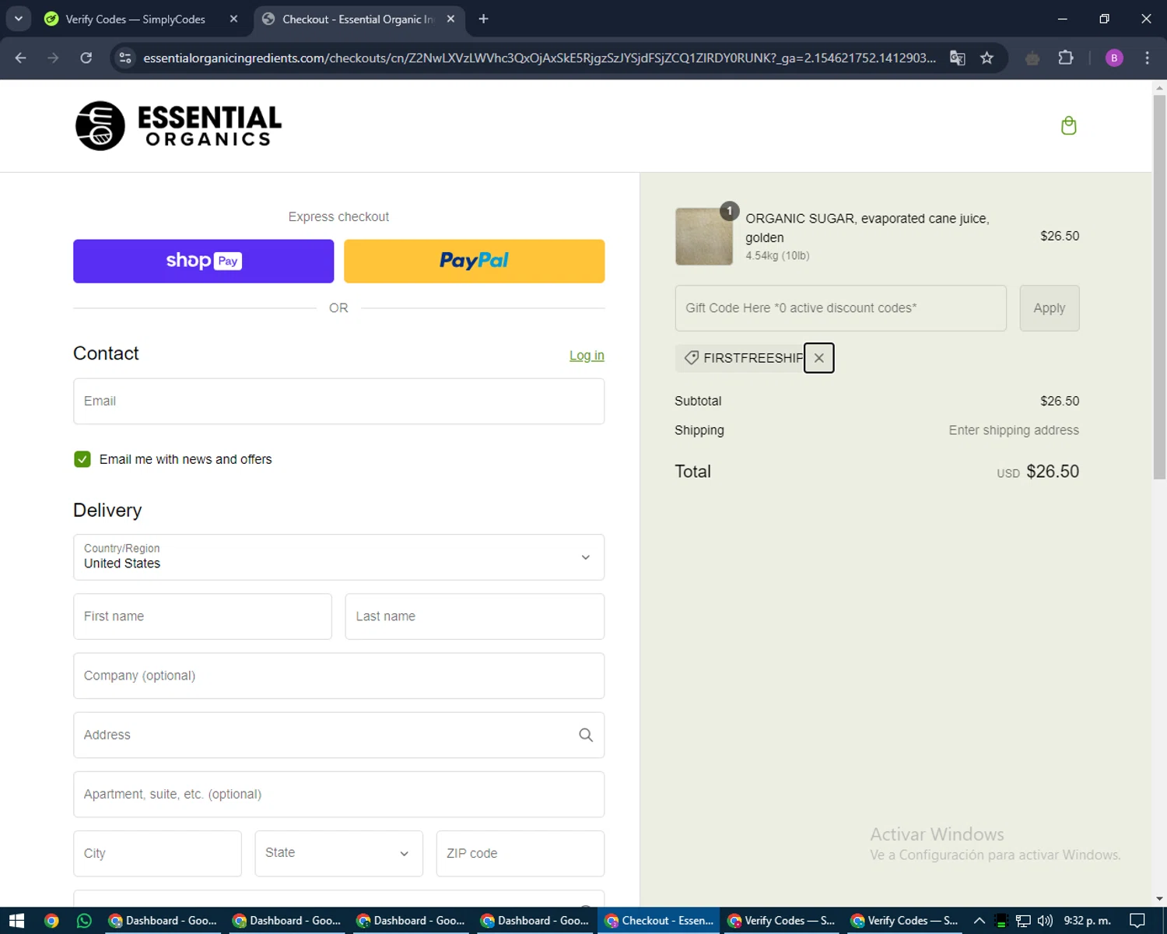Pay with PayPal express button
The height and width of the screenshot is (934, 1167).
(x=475, y=261)
